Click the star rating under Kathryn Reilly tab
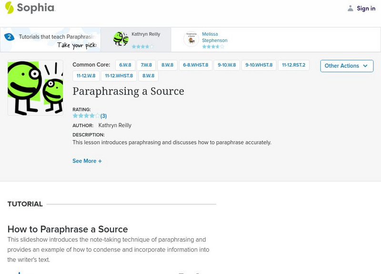This screenshot has height=274, width=381. (x=142, y=47)
